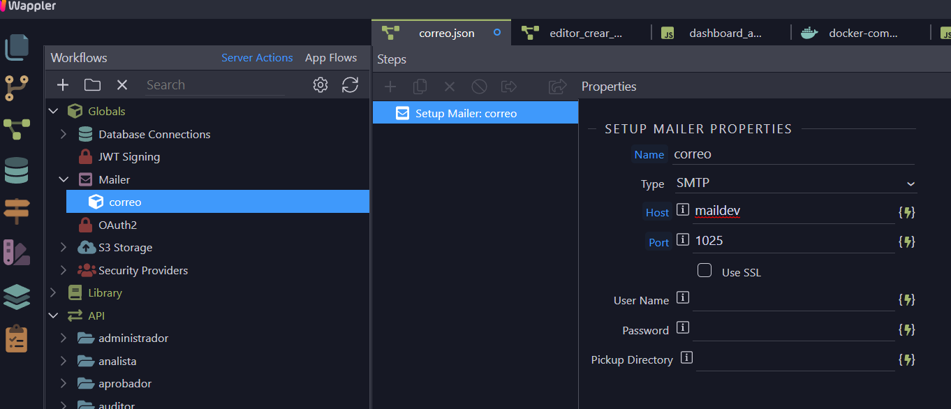Screen dimensions: 951x409
Task: Open data binding picker for Host
Action: click(x=906, y=212)
